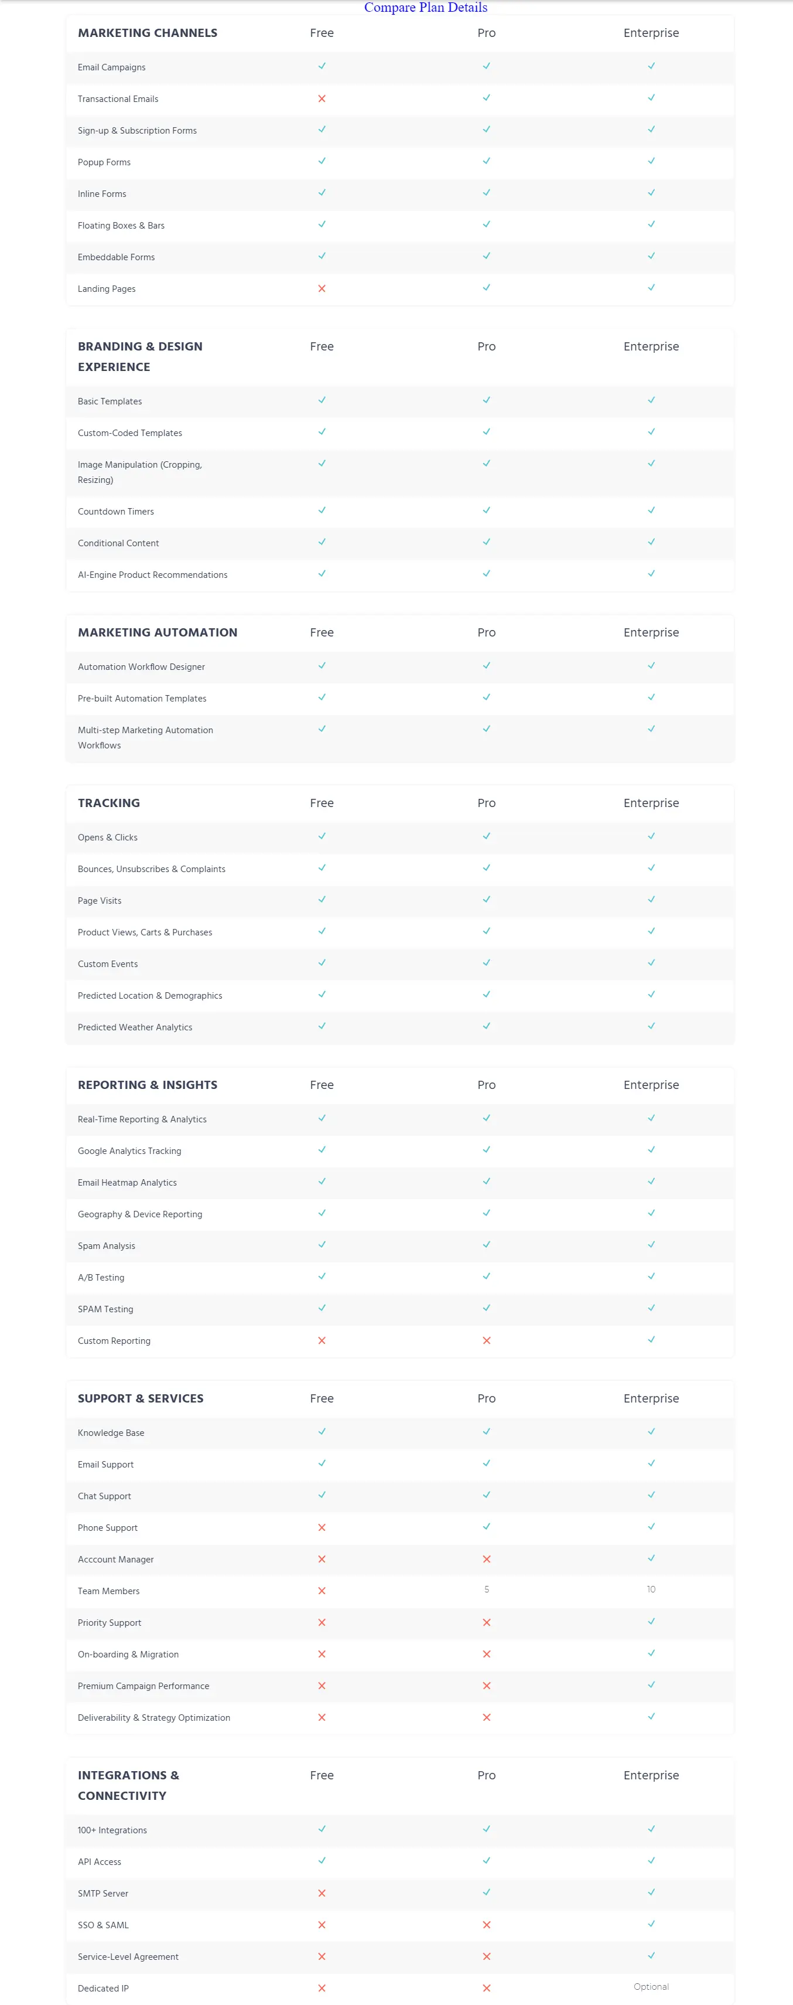The height and width of the screenshot is (2005, 793).
Task: Select the Tracking section heading
Action: click(109, 802)
